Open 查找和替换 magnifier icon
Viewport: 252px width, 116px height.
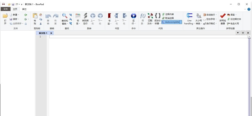pyautogui.click(x=65, y=16)
